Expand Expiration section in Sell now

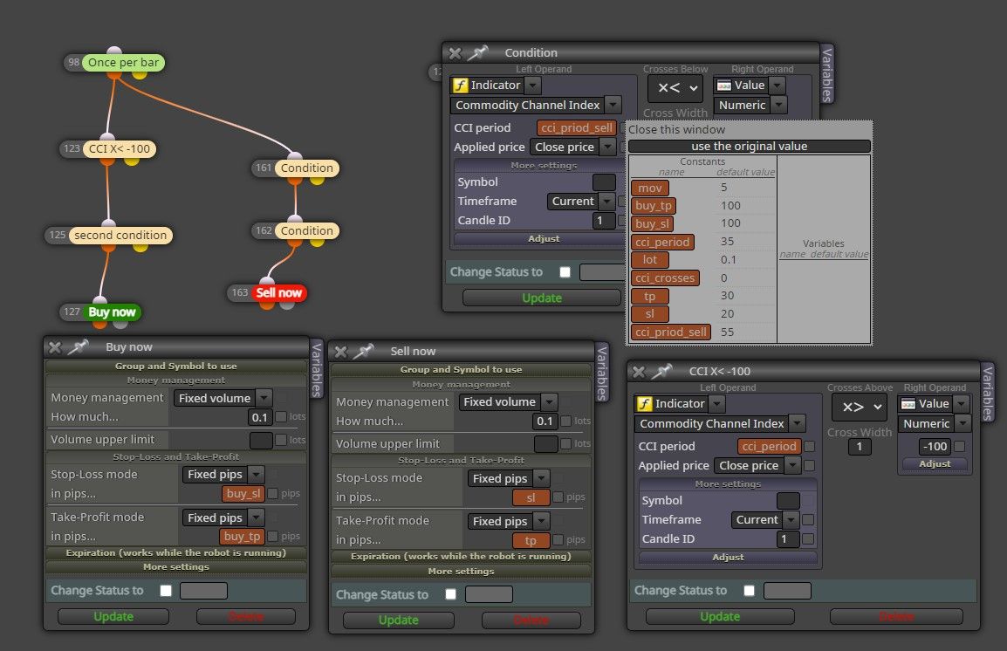(x=461, y=557)
